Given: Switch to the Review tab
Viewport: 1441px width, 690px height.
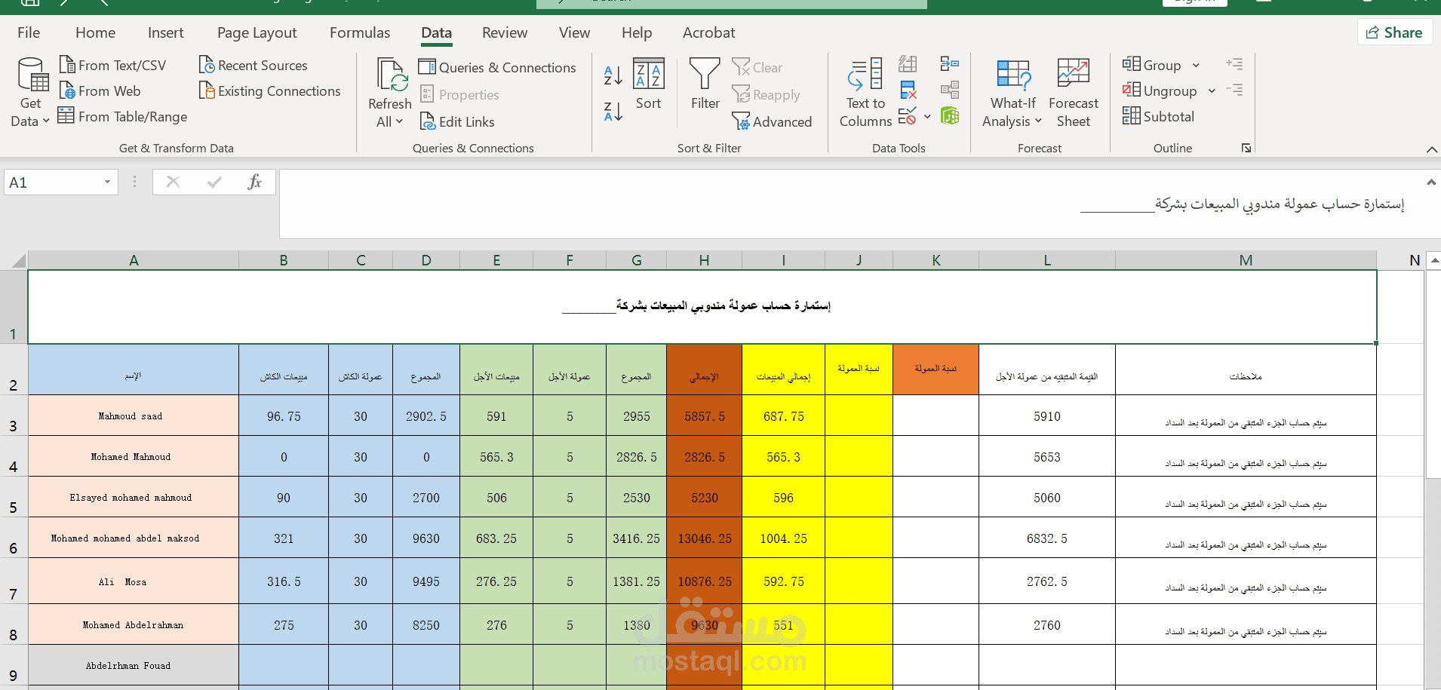Looking at the screenshot, I should point(505,32).
